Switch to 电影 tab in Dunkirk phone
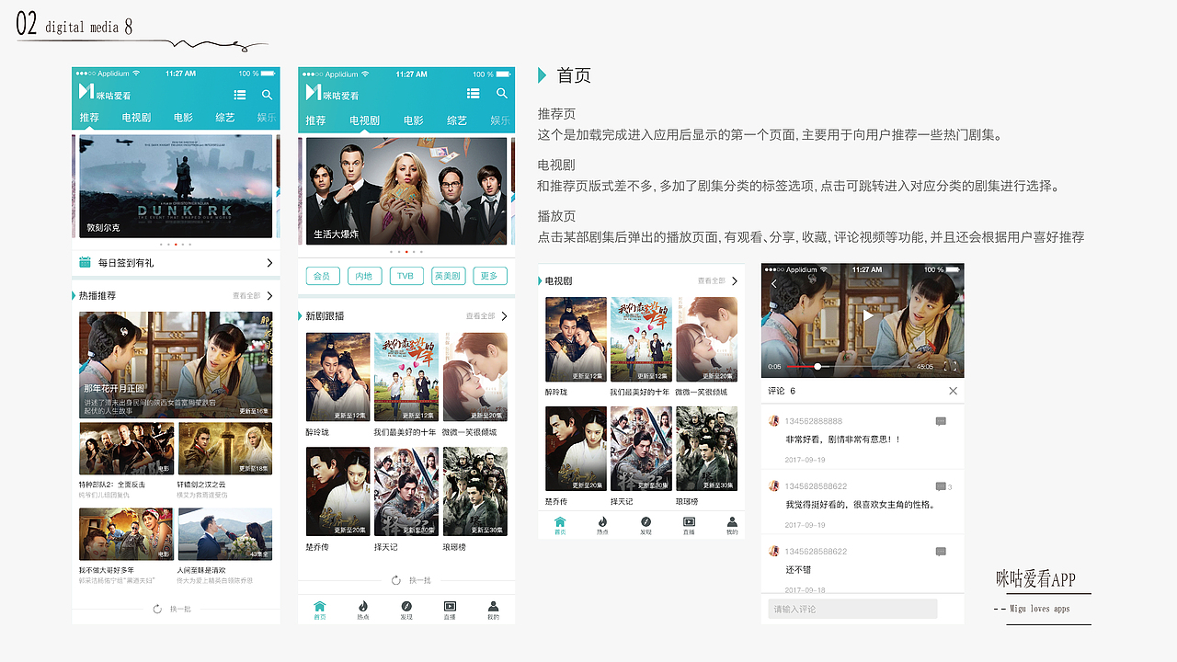 point(183,118)
